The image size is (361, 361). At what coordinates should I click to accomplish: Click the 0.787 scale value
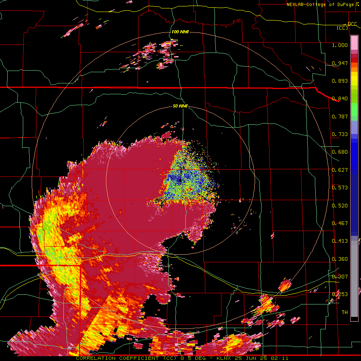(340, 116)
